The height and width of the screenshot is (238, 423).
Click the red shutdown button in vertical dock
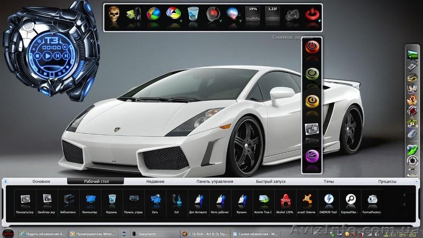(x=312, y=47)
